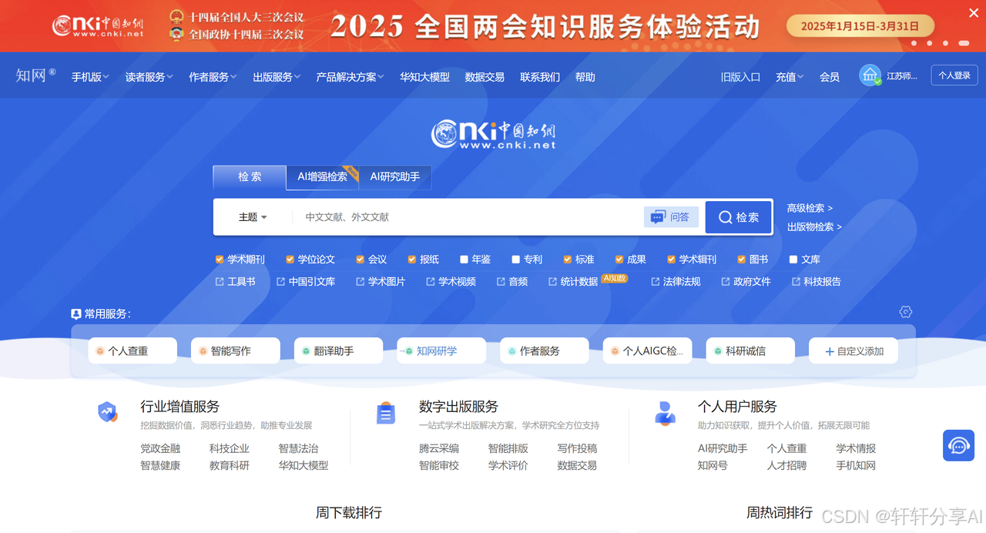Image resolution: width=986 pixels, height=533 pixels.
Task: Open the 工具书 external link
Action: click(236, 282)
